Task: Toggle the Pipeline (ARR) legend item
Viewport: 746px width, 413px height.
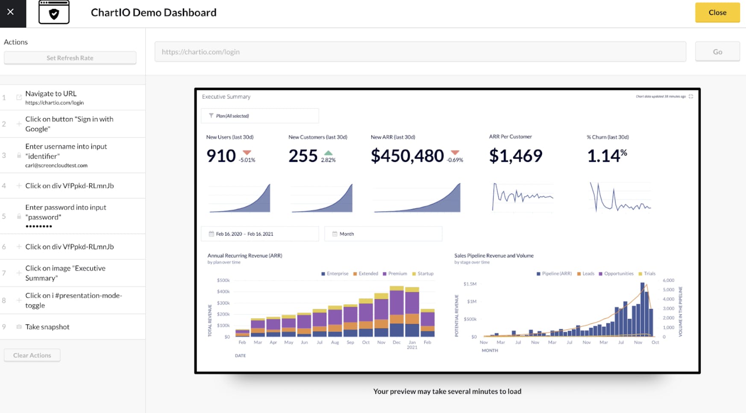Action: point(554,273)
